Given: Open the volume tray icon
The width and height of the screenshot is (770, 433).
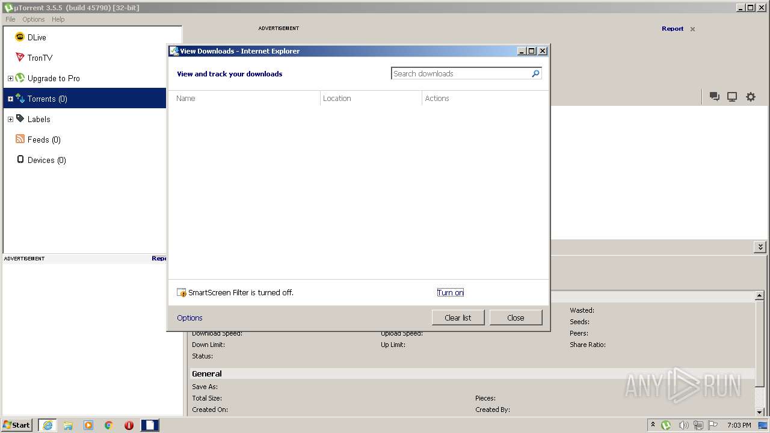Looking at the screenshot, I should pyautogui.click(x=683, y=425).
